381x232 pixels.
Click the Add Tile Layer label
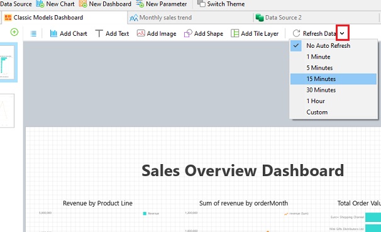point(260,34)
